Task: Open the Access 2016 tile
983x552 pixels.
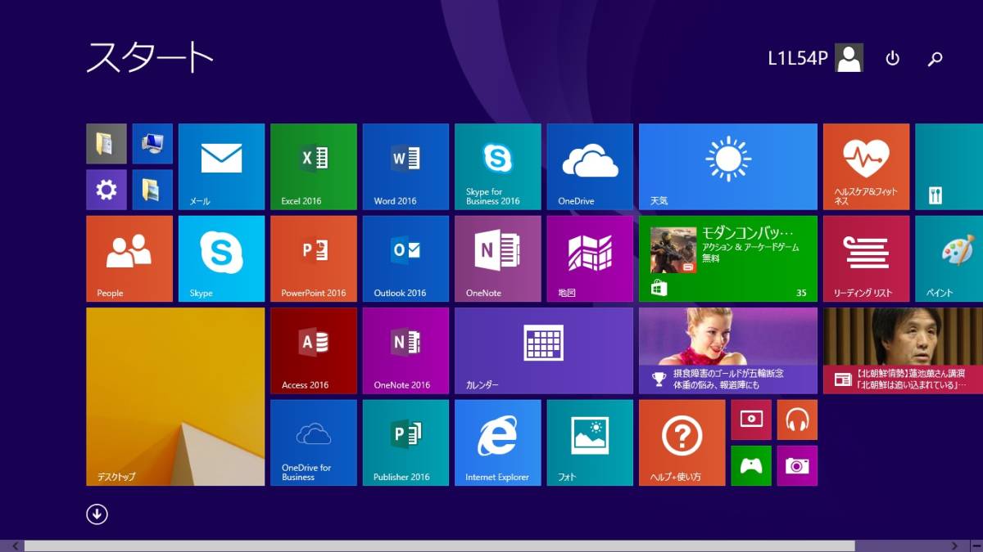Action: 313,351
